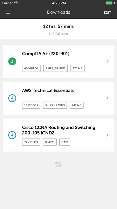Tap the Linux Academy dots logo at bottom
The image size is (117, 209).
click(x=58, y=164)
